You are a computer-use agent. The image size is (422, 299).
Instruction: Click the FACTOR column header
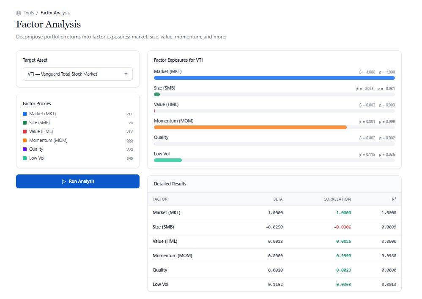(160, 199)
